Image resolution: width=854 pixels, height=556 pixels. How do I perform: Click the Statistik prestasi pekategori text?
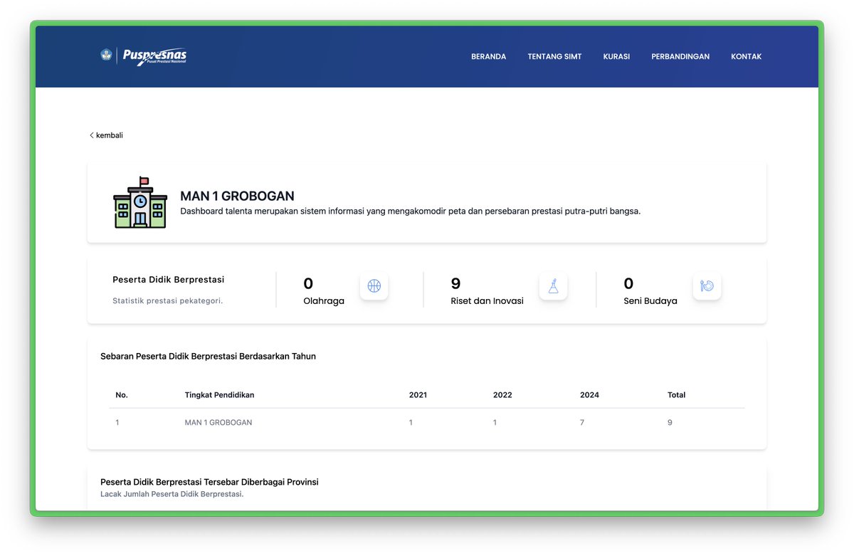coord(168,301)
